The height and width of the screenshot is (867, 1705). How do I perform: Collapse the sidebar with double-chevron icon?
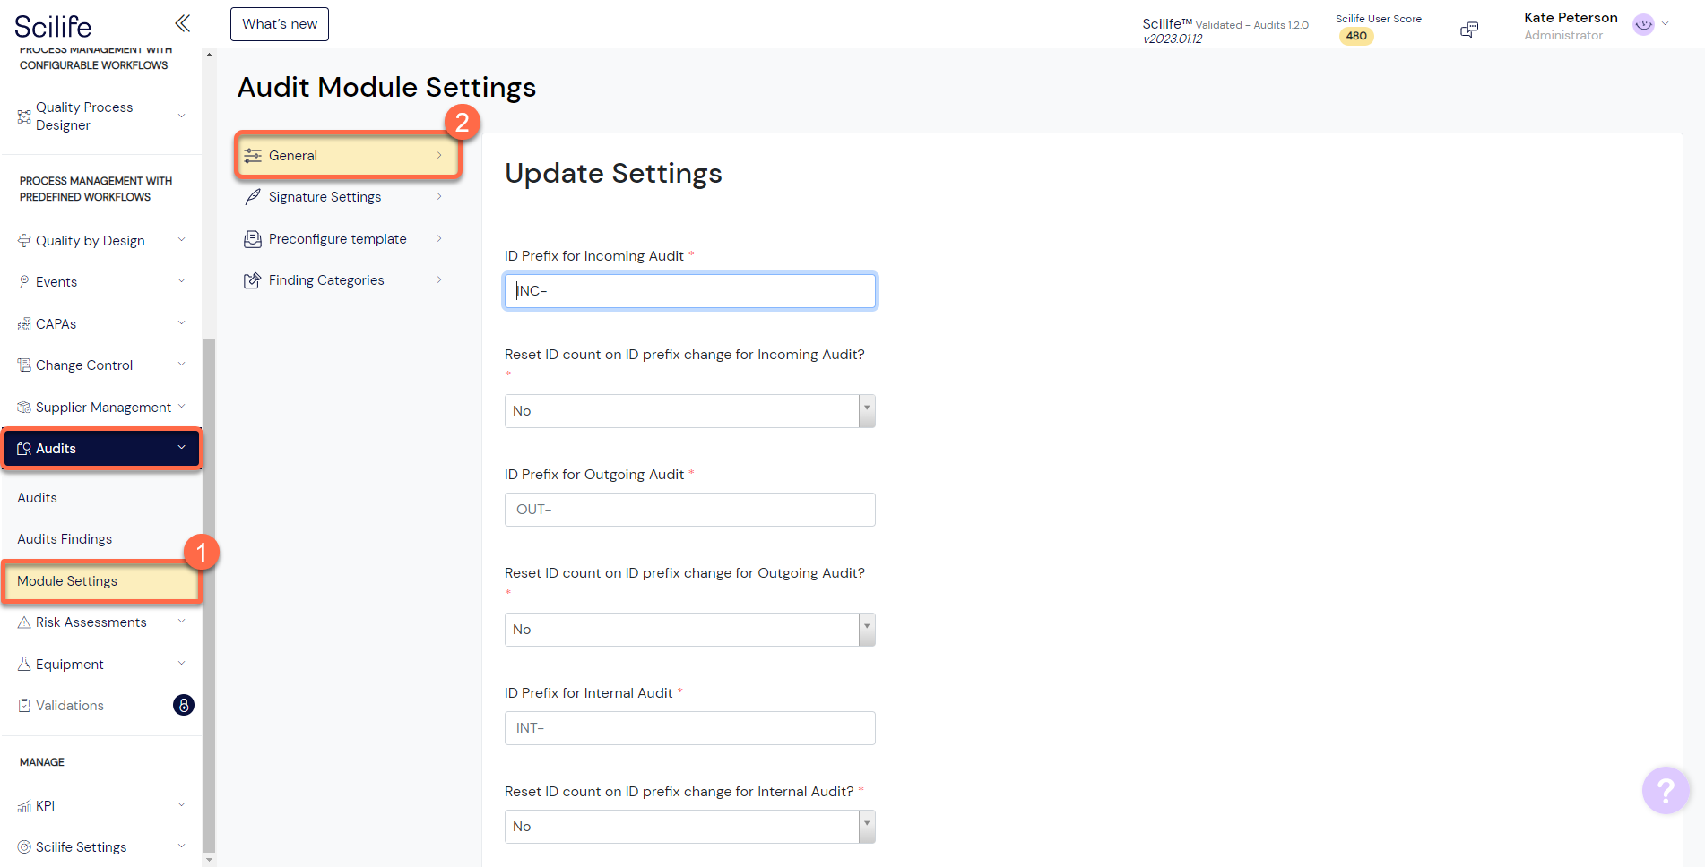coord(182,23)
